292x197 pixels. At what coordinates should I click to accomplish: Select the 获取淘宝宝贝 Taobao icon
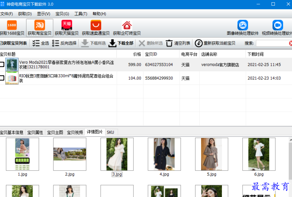(x=40, y=25)
